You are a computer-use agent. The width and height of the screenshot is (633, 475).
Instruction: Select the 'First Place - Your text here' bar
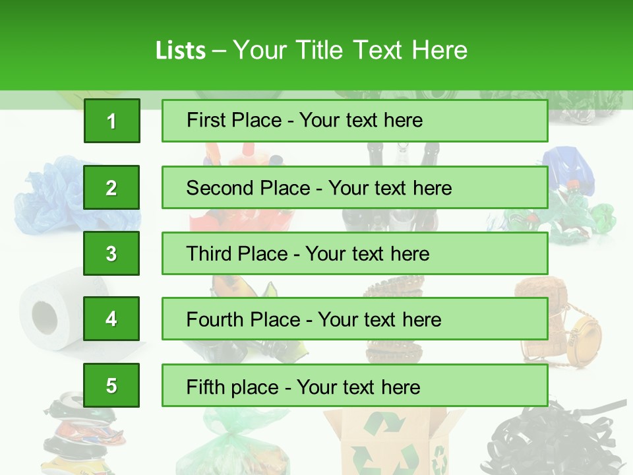point(355,121)
